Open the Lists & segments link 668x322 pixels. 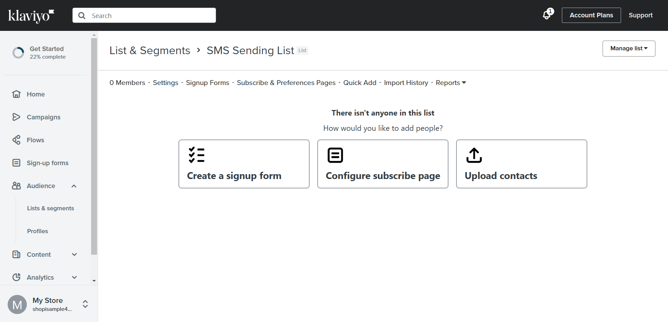tap(50, 208)
